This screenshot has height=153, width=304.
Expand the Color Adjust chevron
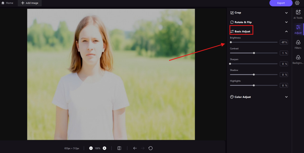[x=286, y=97]
